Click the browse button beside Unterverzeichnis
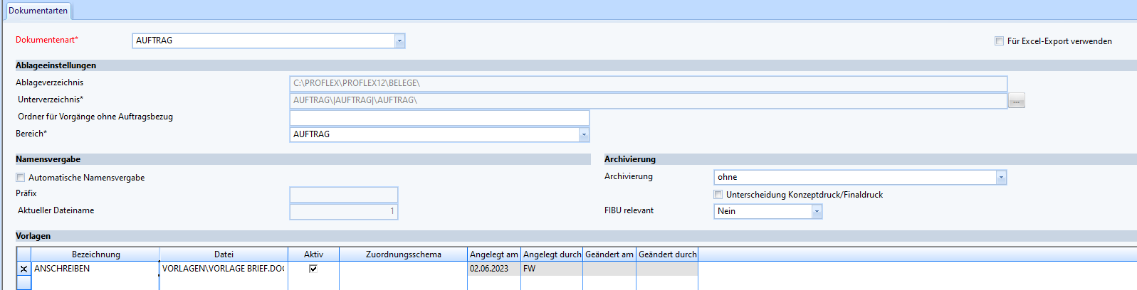 click(x=1016, y=101)
